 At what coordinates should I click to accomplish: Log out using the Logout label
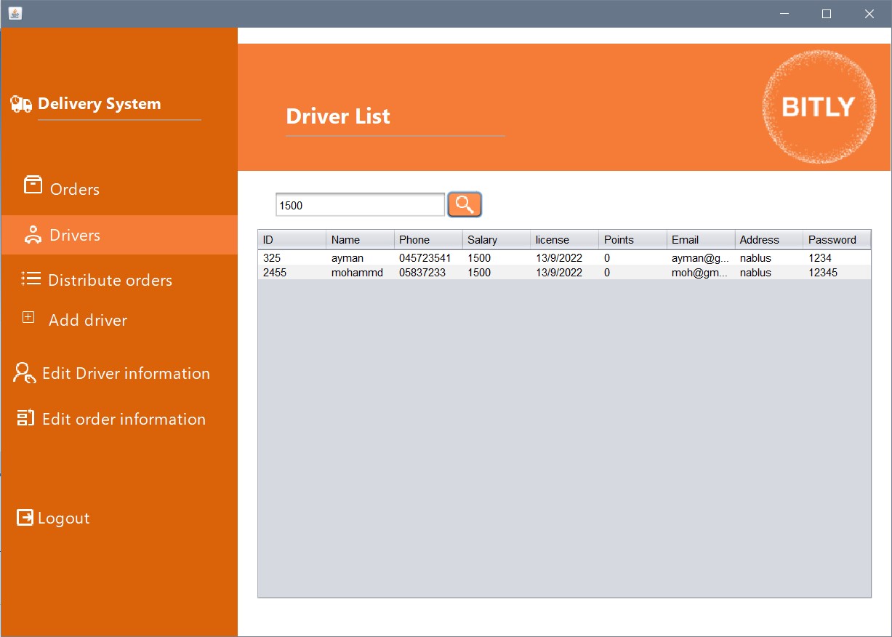pos(64,518)
